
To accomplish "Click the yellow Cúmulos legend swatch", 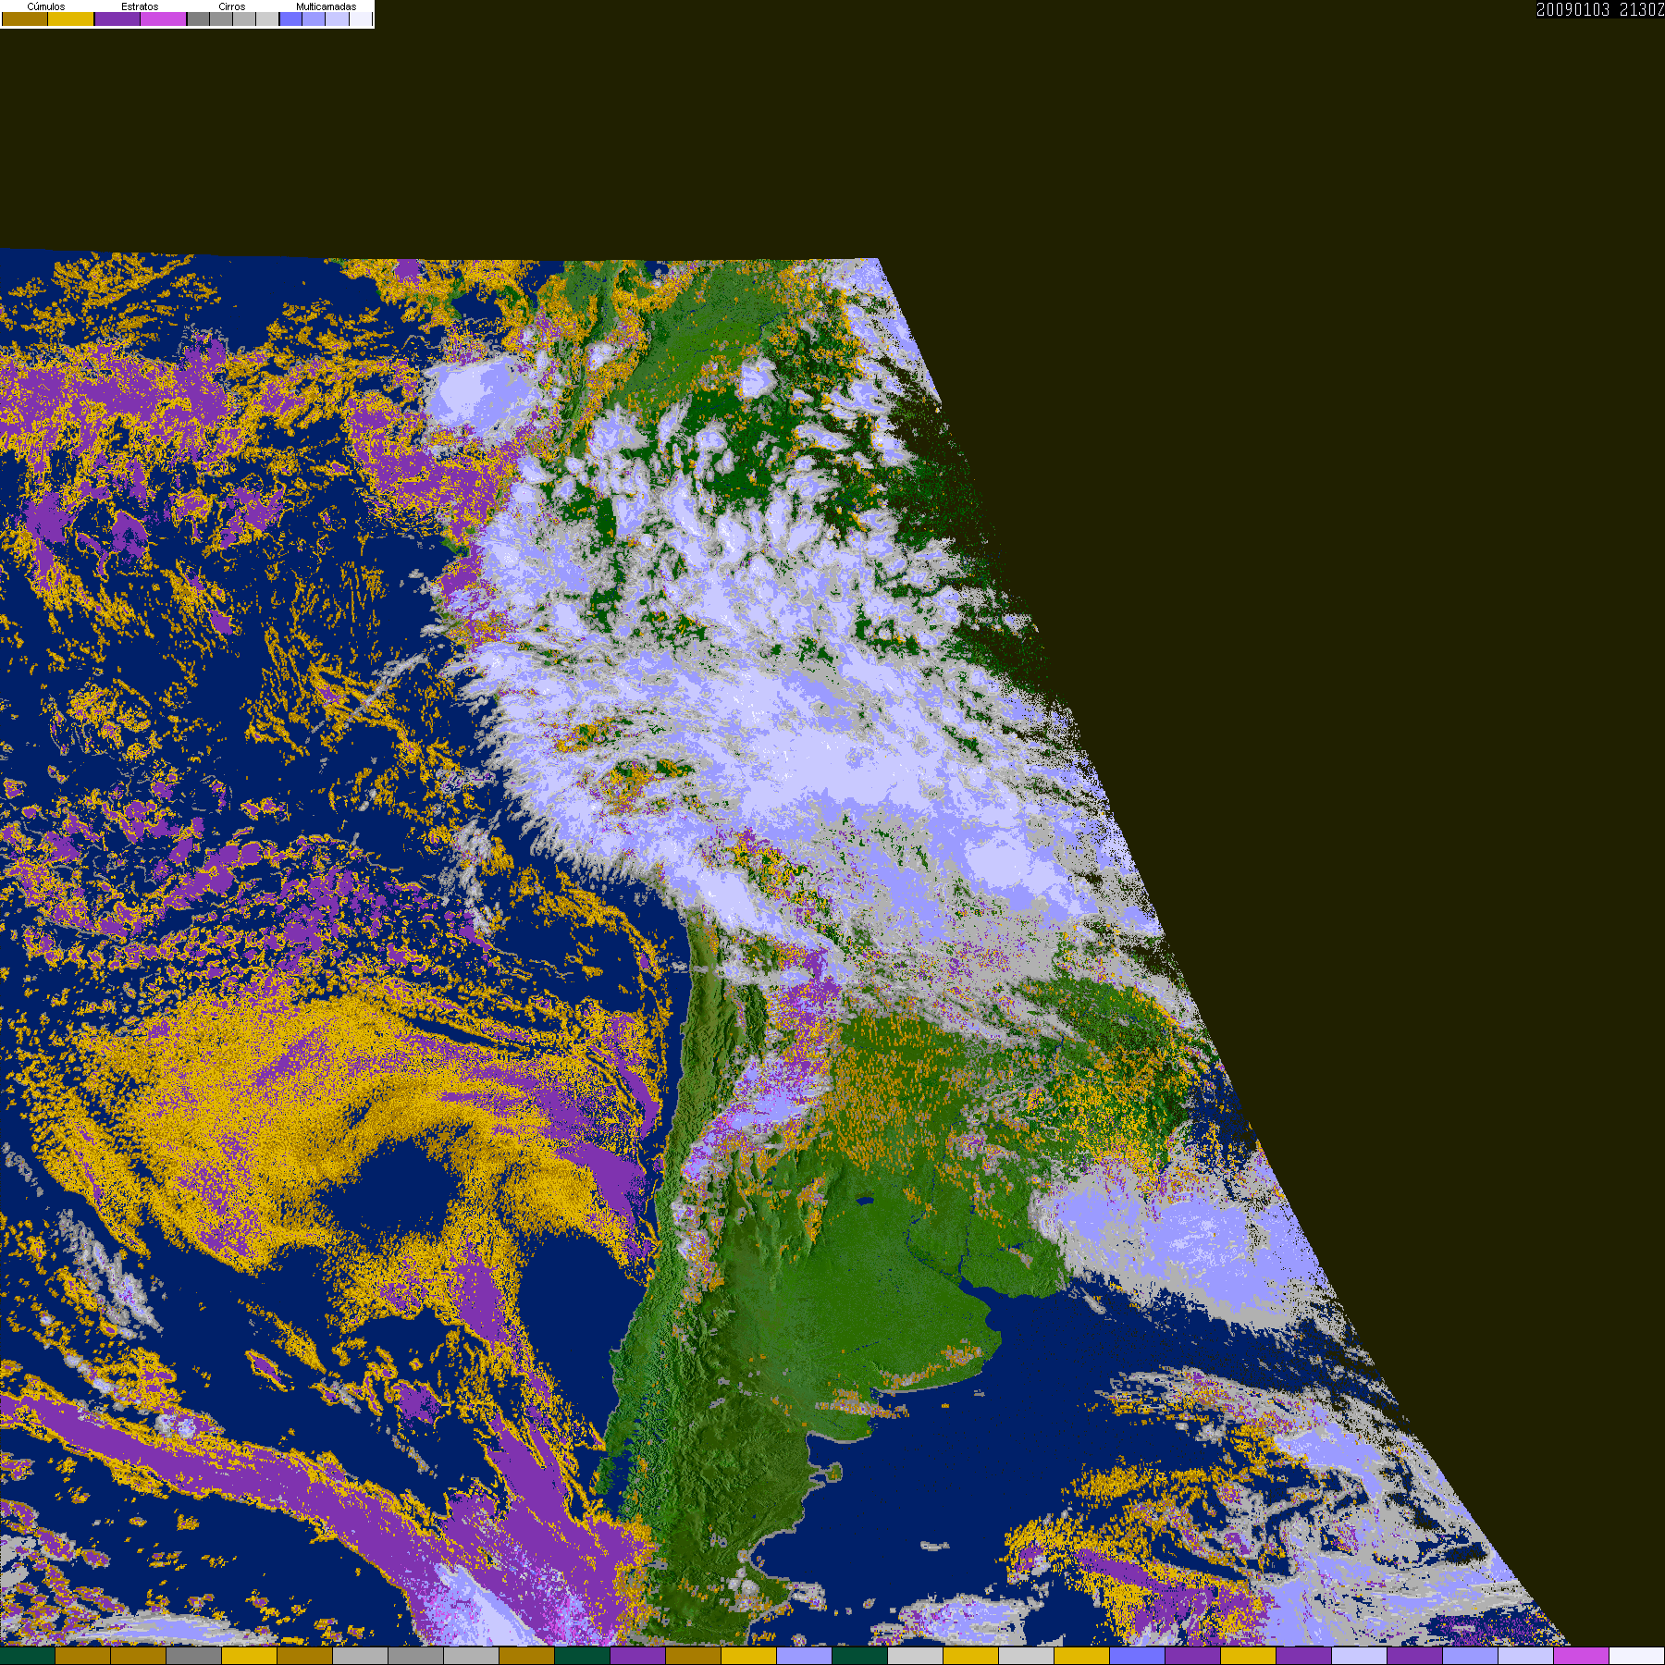I will tap(71, 18).
